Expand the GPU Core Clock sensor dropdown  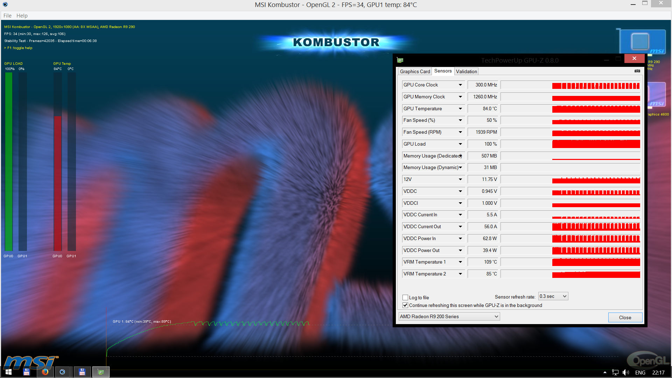pos(460,85)
